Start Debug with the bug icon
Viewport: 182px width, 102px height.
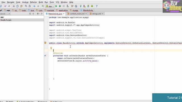[60, 6]
